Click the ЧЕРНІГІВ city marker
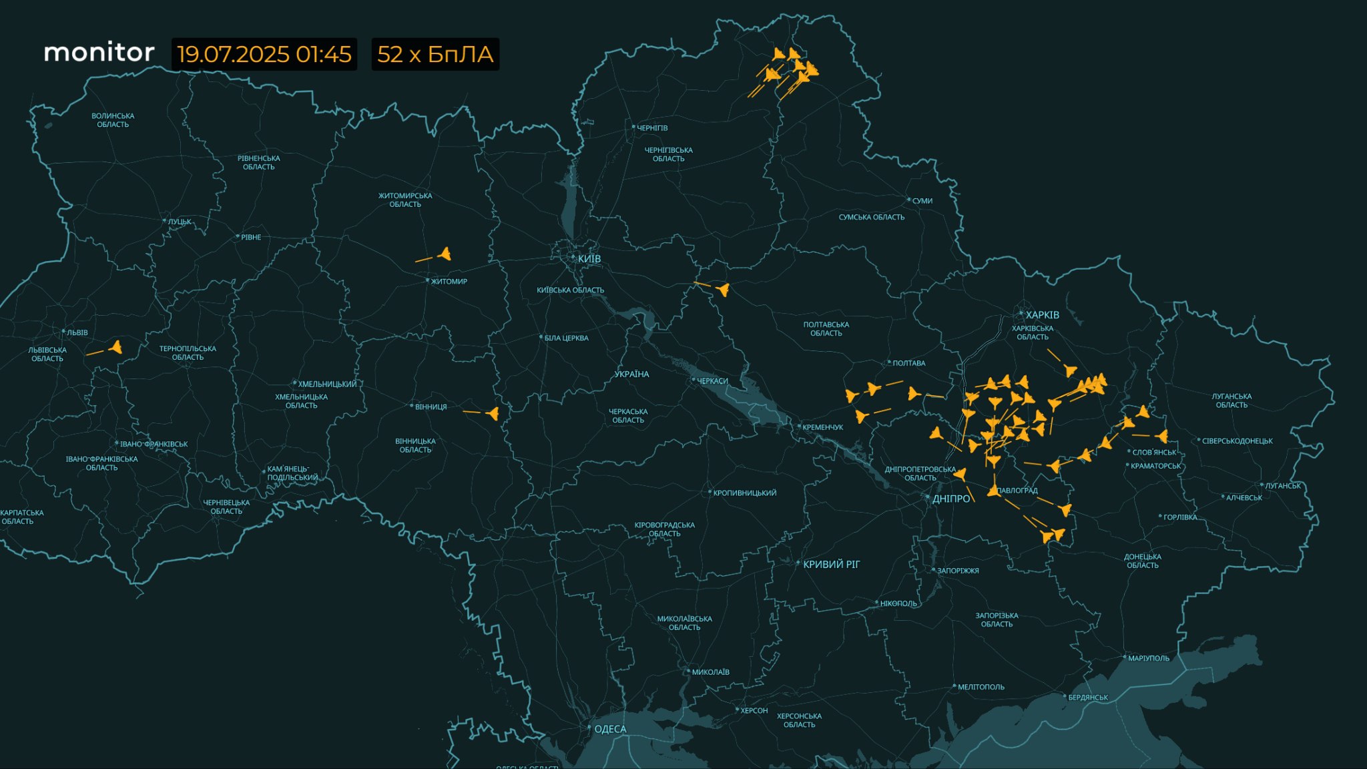Screen dimensions: 1367x769 (x=633, y=127)
